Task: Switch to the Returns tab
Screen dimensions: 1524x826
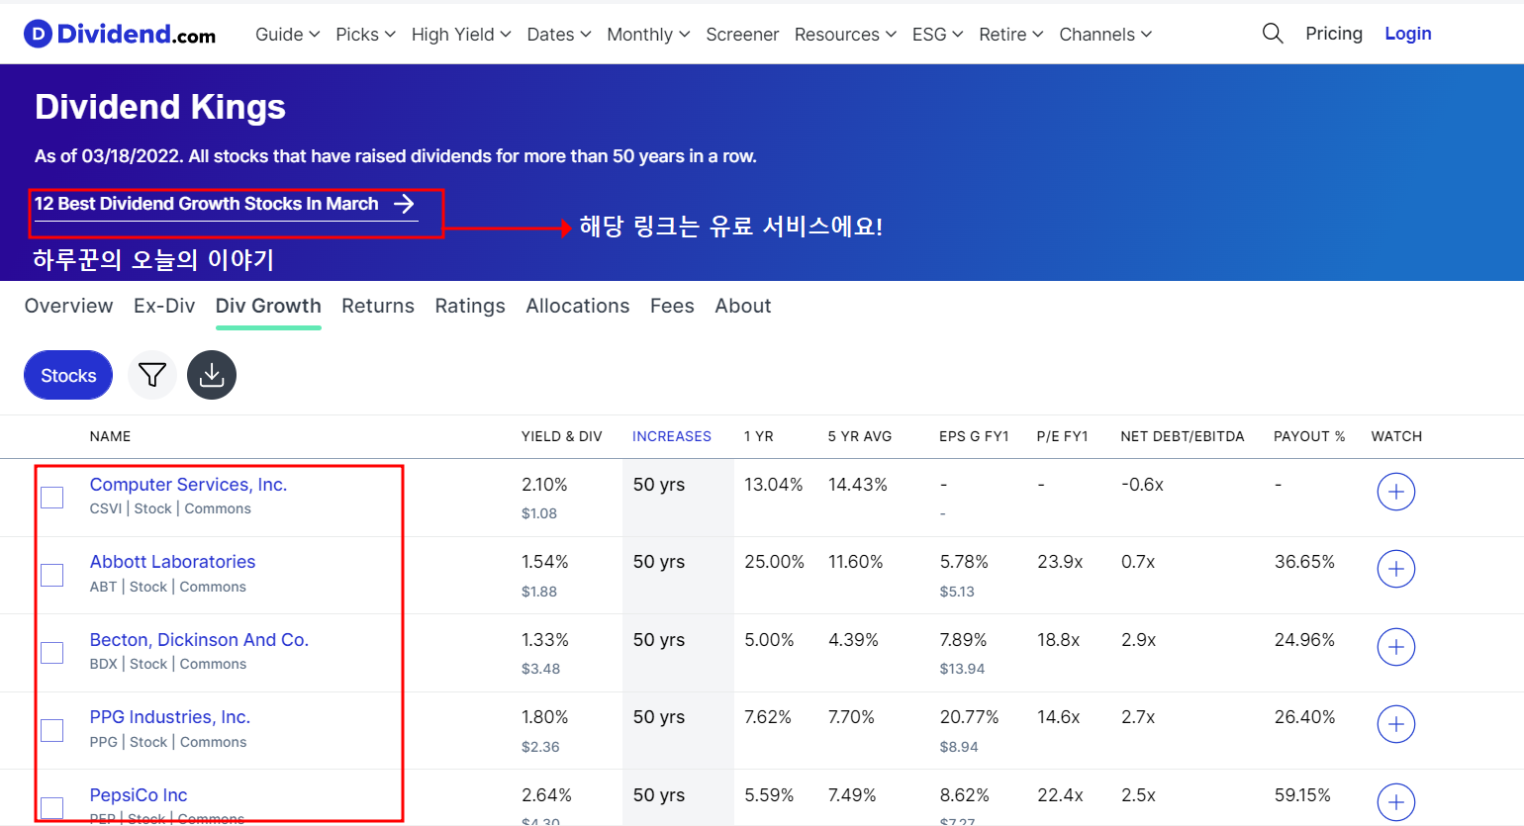Action: 378,306
